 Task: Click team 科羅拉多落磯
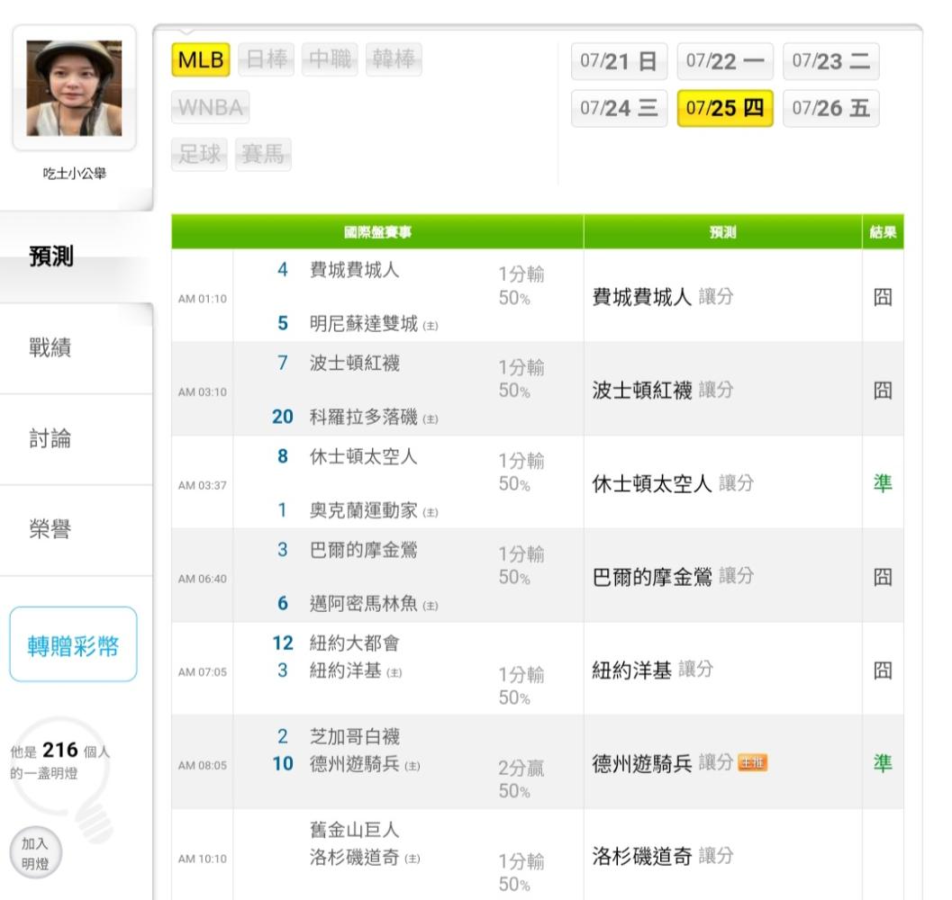pyautogui.click(x=364, y=417)
